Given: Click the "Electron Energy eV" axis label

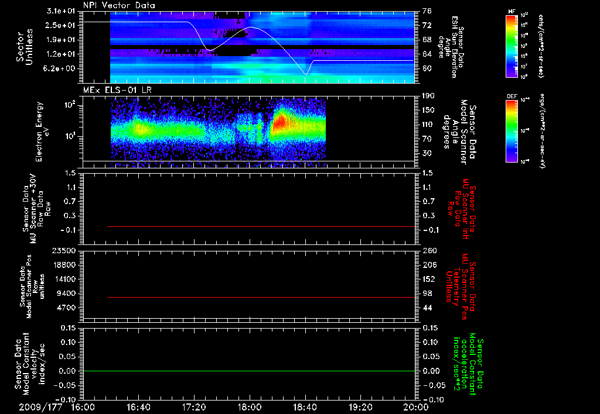Looking at the screenshot, I should click(42, 132).
